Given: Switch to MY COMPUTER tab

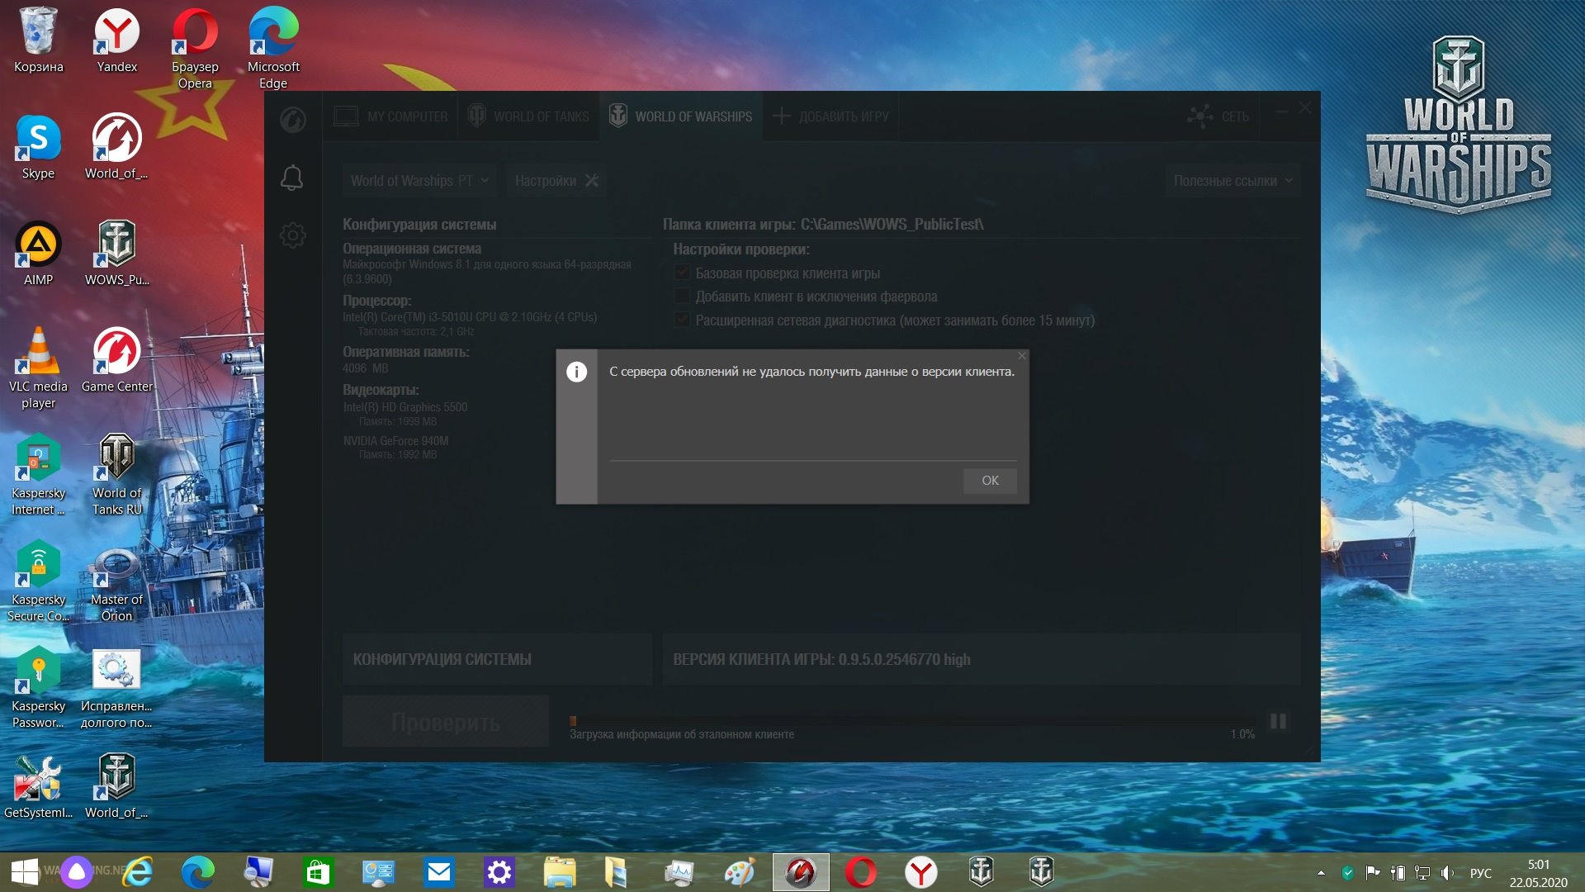Looking at the screenshot, I should [390, 116].
